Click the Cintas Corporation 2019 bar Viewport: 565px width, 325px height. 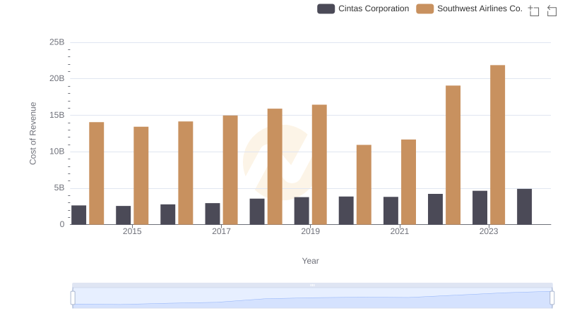pos(302,211)
